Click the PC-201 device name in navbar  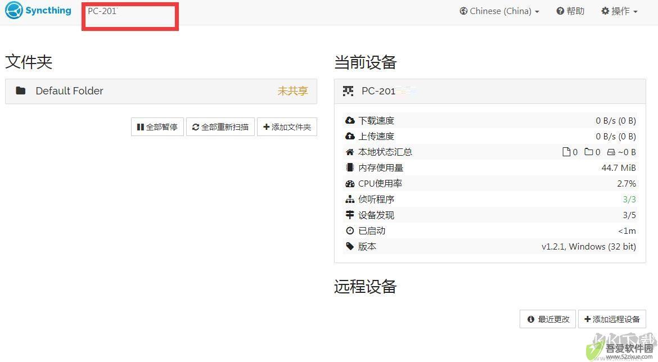pos(102,11)
